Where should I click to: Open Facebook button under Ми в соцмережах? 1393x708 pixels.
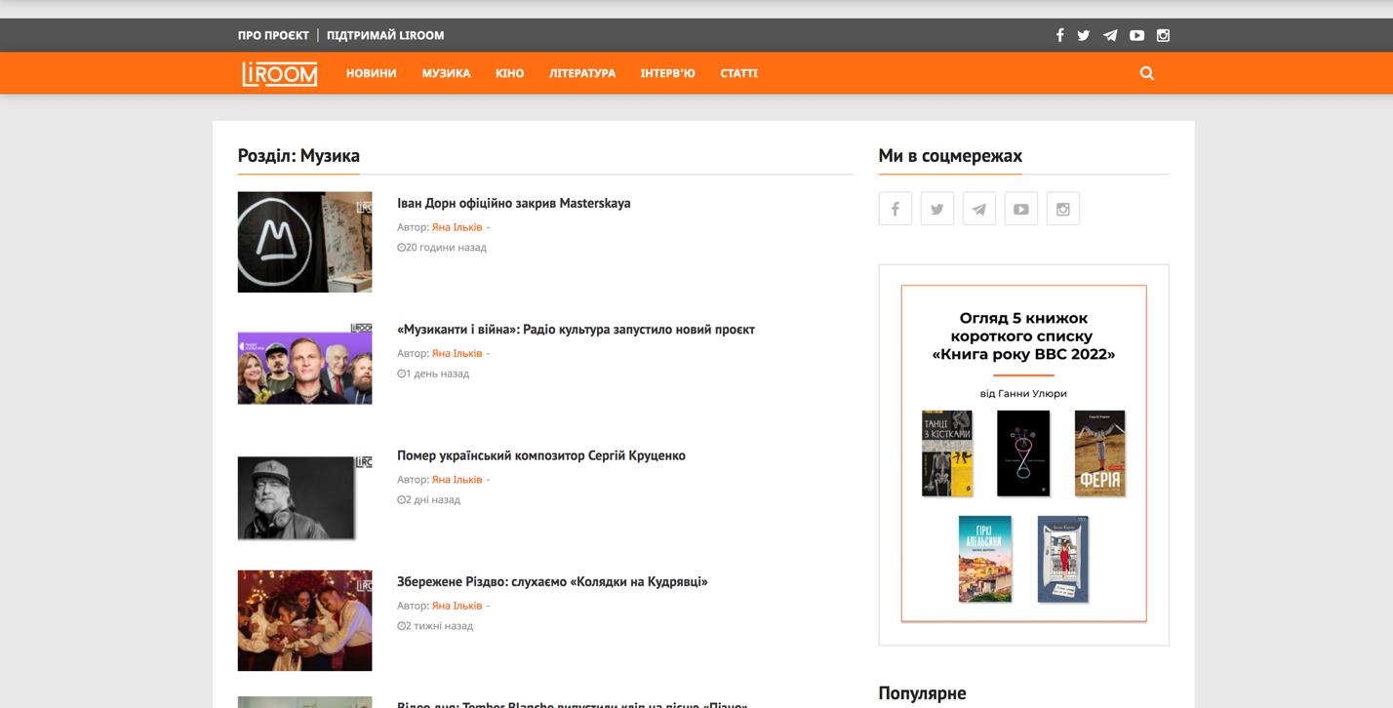tap(895, 209)
